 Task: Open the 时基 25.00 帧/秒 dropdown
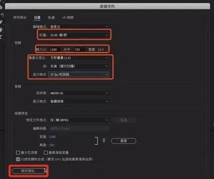pos(79,35)
